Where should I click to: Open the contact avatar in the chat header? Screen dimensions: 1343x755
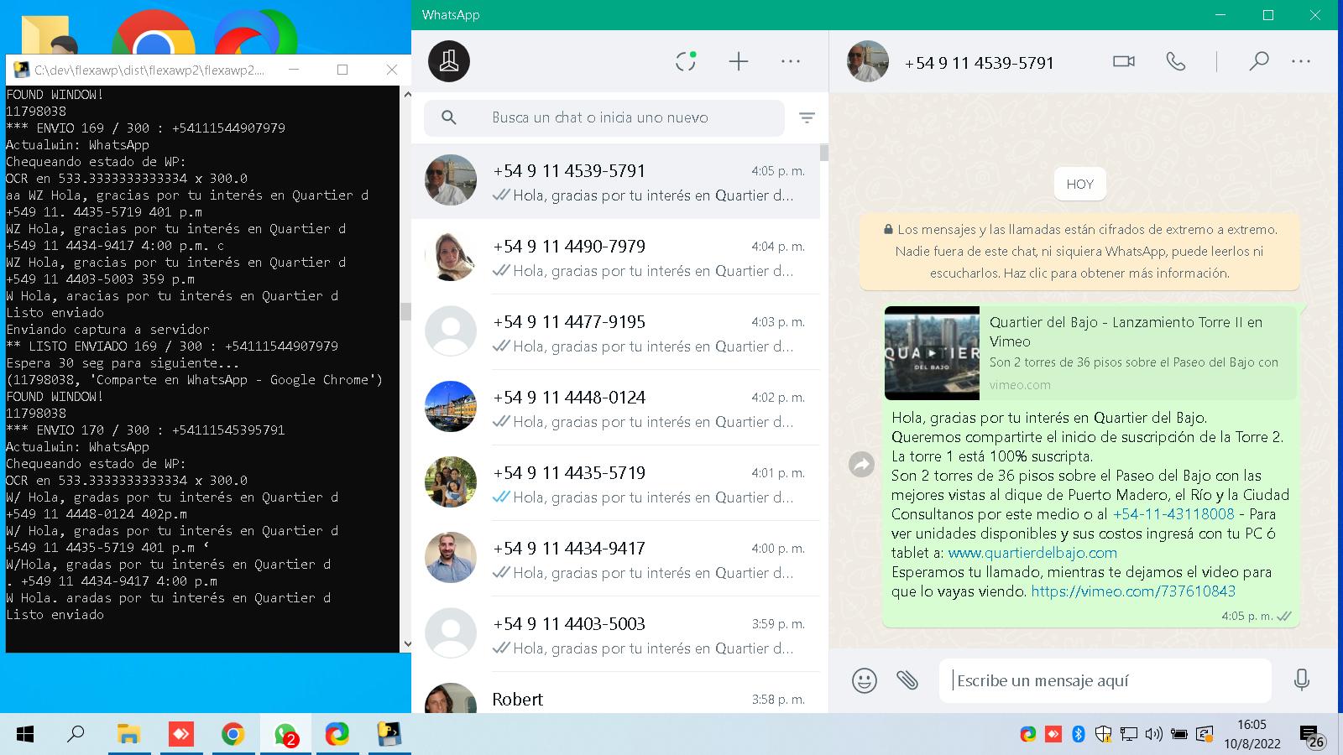tap(868, 61)
